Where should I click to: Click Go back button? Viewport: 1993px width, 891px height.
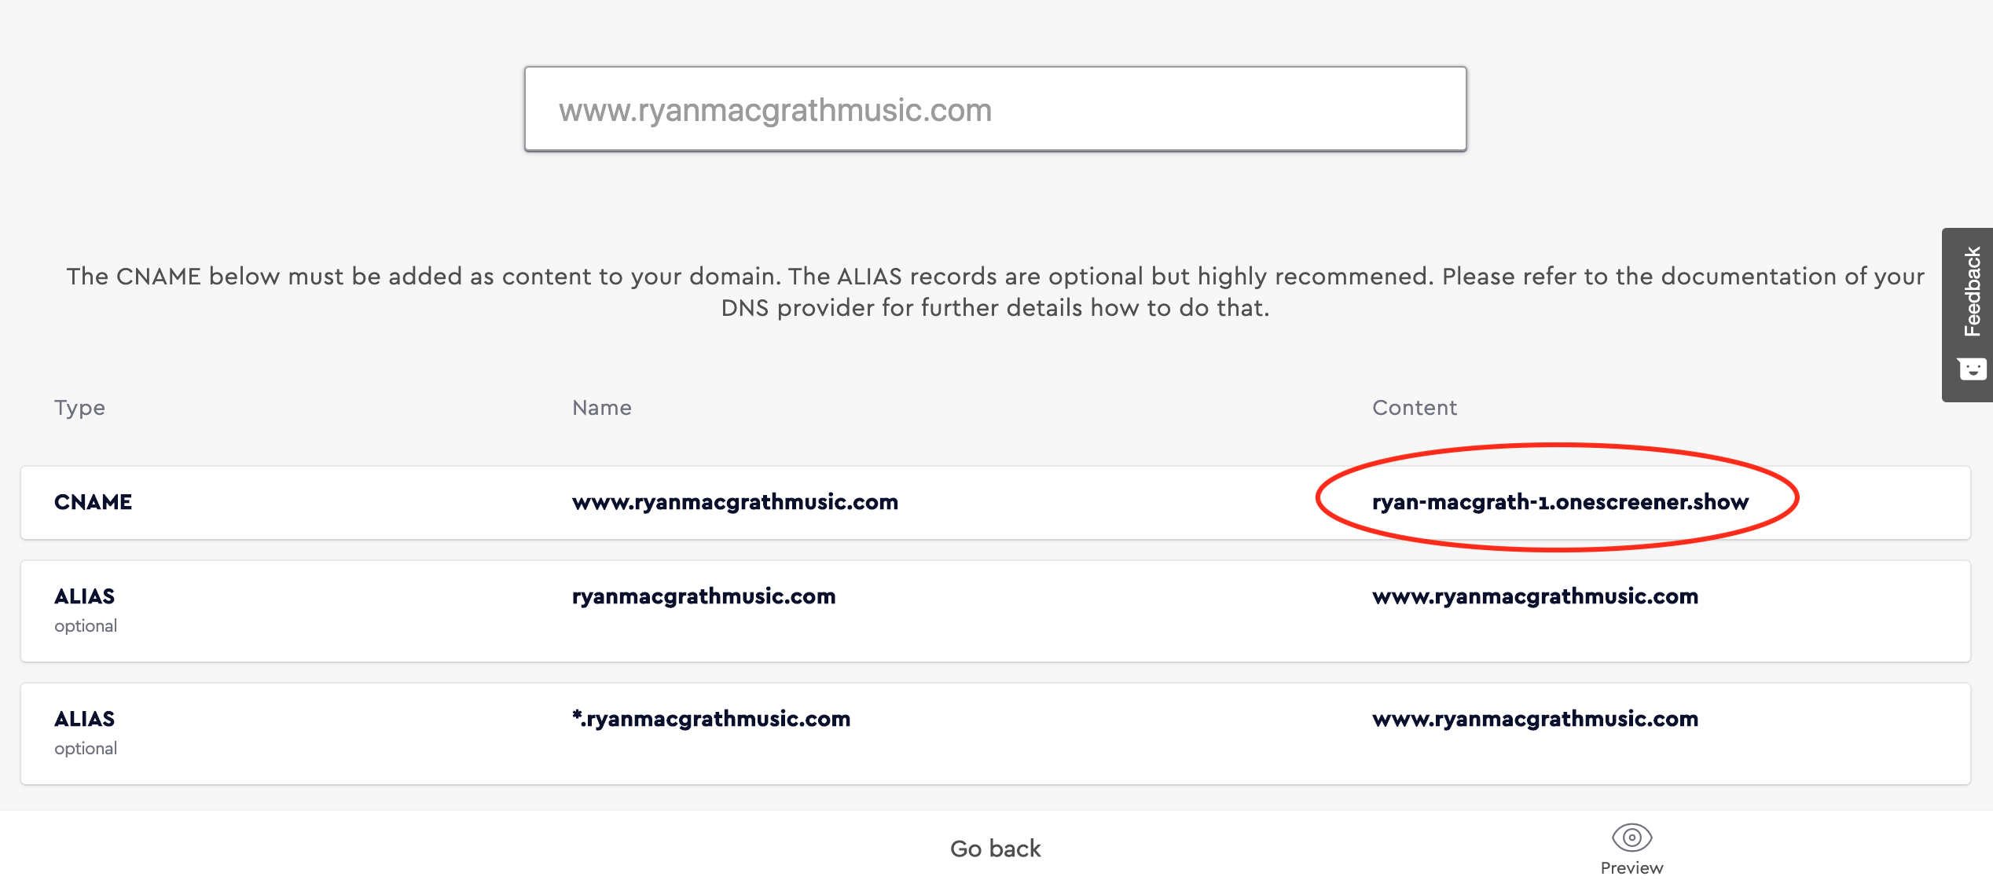click(995, 849)
